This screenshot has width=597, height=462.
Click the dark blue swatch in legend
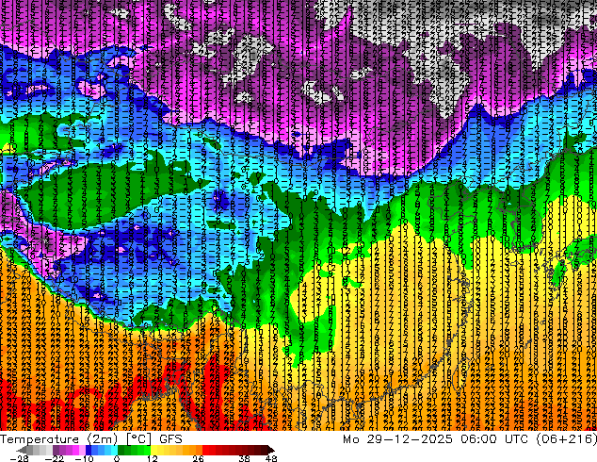89,450
